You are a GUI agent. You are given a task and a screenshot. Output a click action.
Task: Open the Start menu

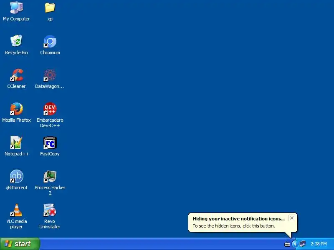pos(20,244)
